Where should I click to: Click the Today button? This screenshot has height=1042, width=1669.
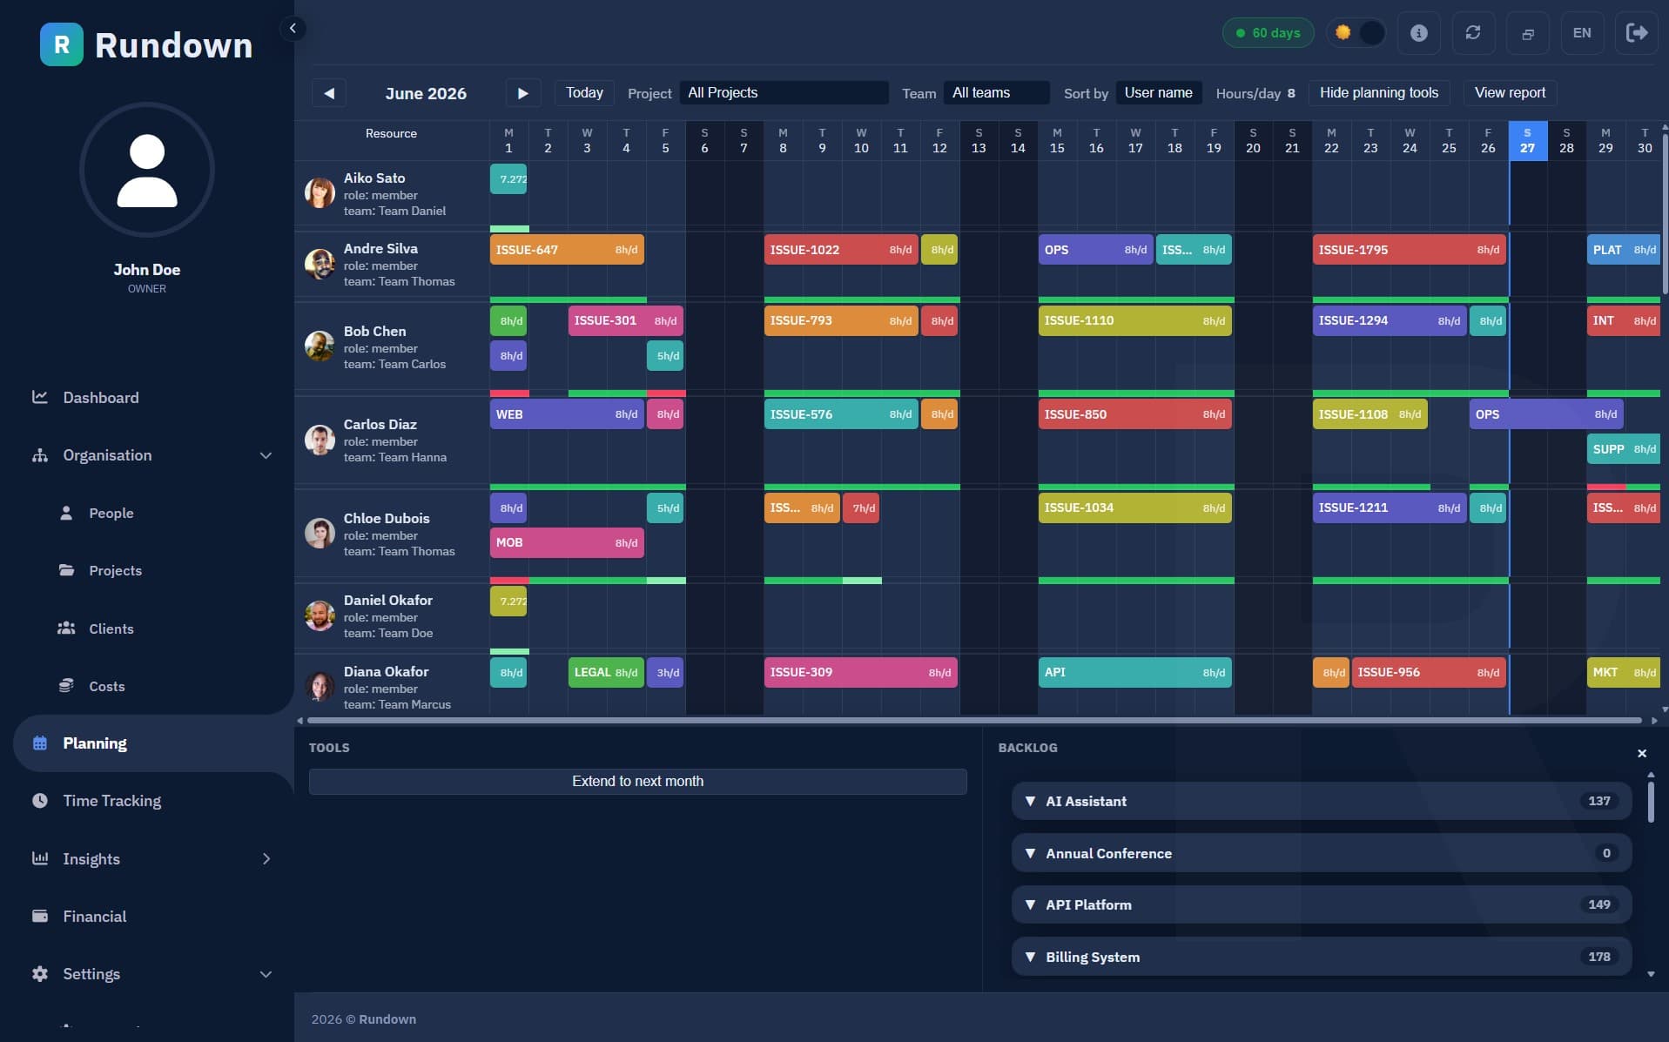point(584,93)
